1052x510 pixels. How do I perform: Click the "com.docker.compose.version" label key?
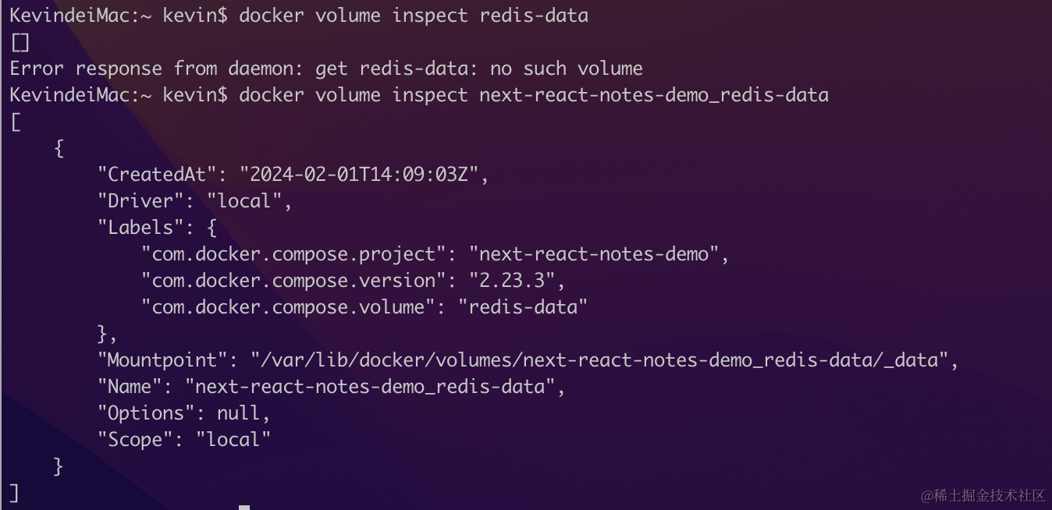tap(288, 280)
